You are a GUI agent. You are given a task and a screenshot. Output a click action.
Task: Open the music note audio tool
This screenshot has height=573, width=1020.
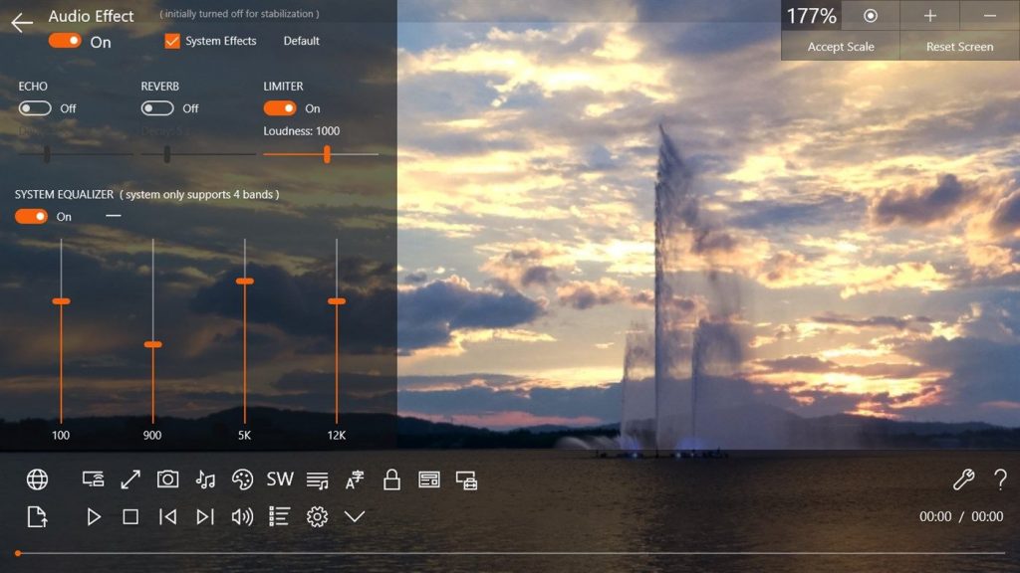point(205,478)
